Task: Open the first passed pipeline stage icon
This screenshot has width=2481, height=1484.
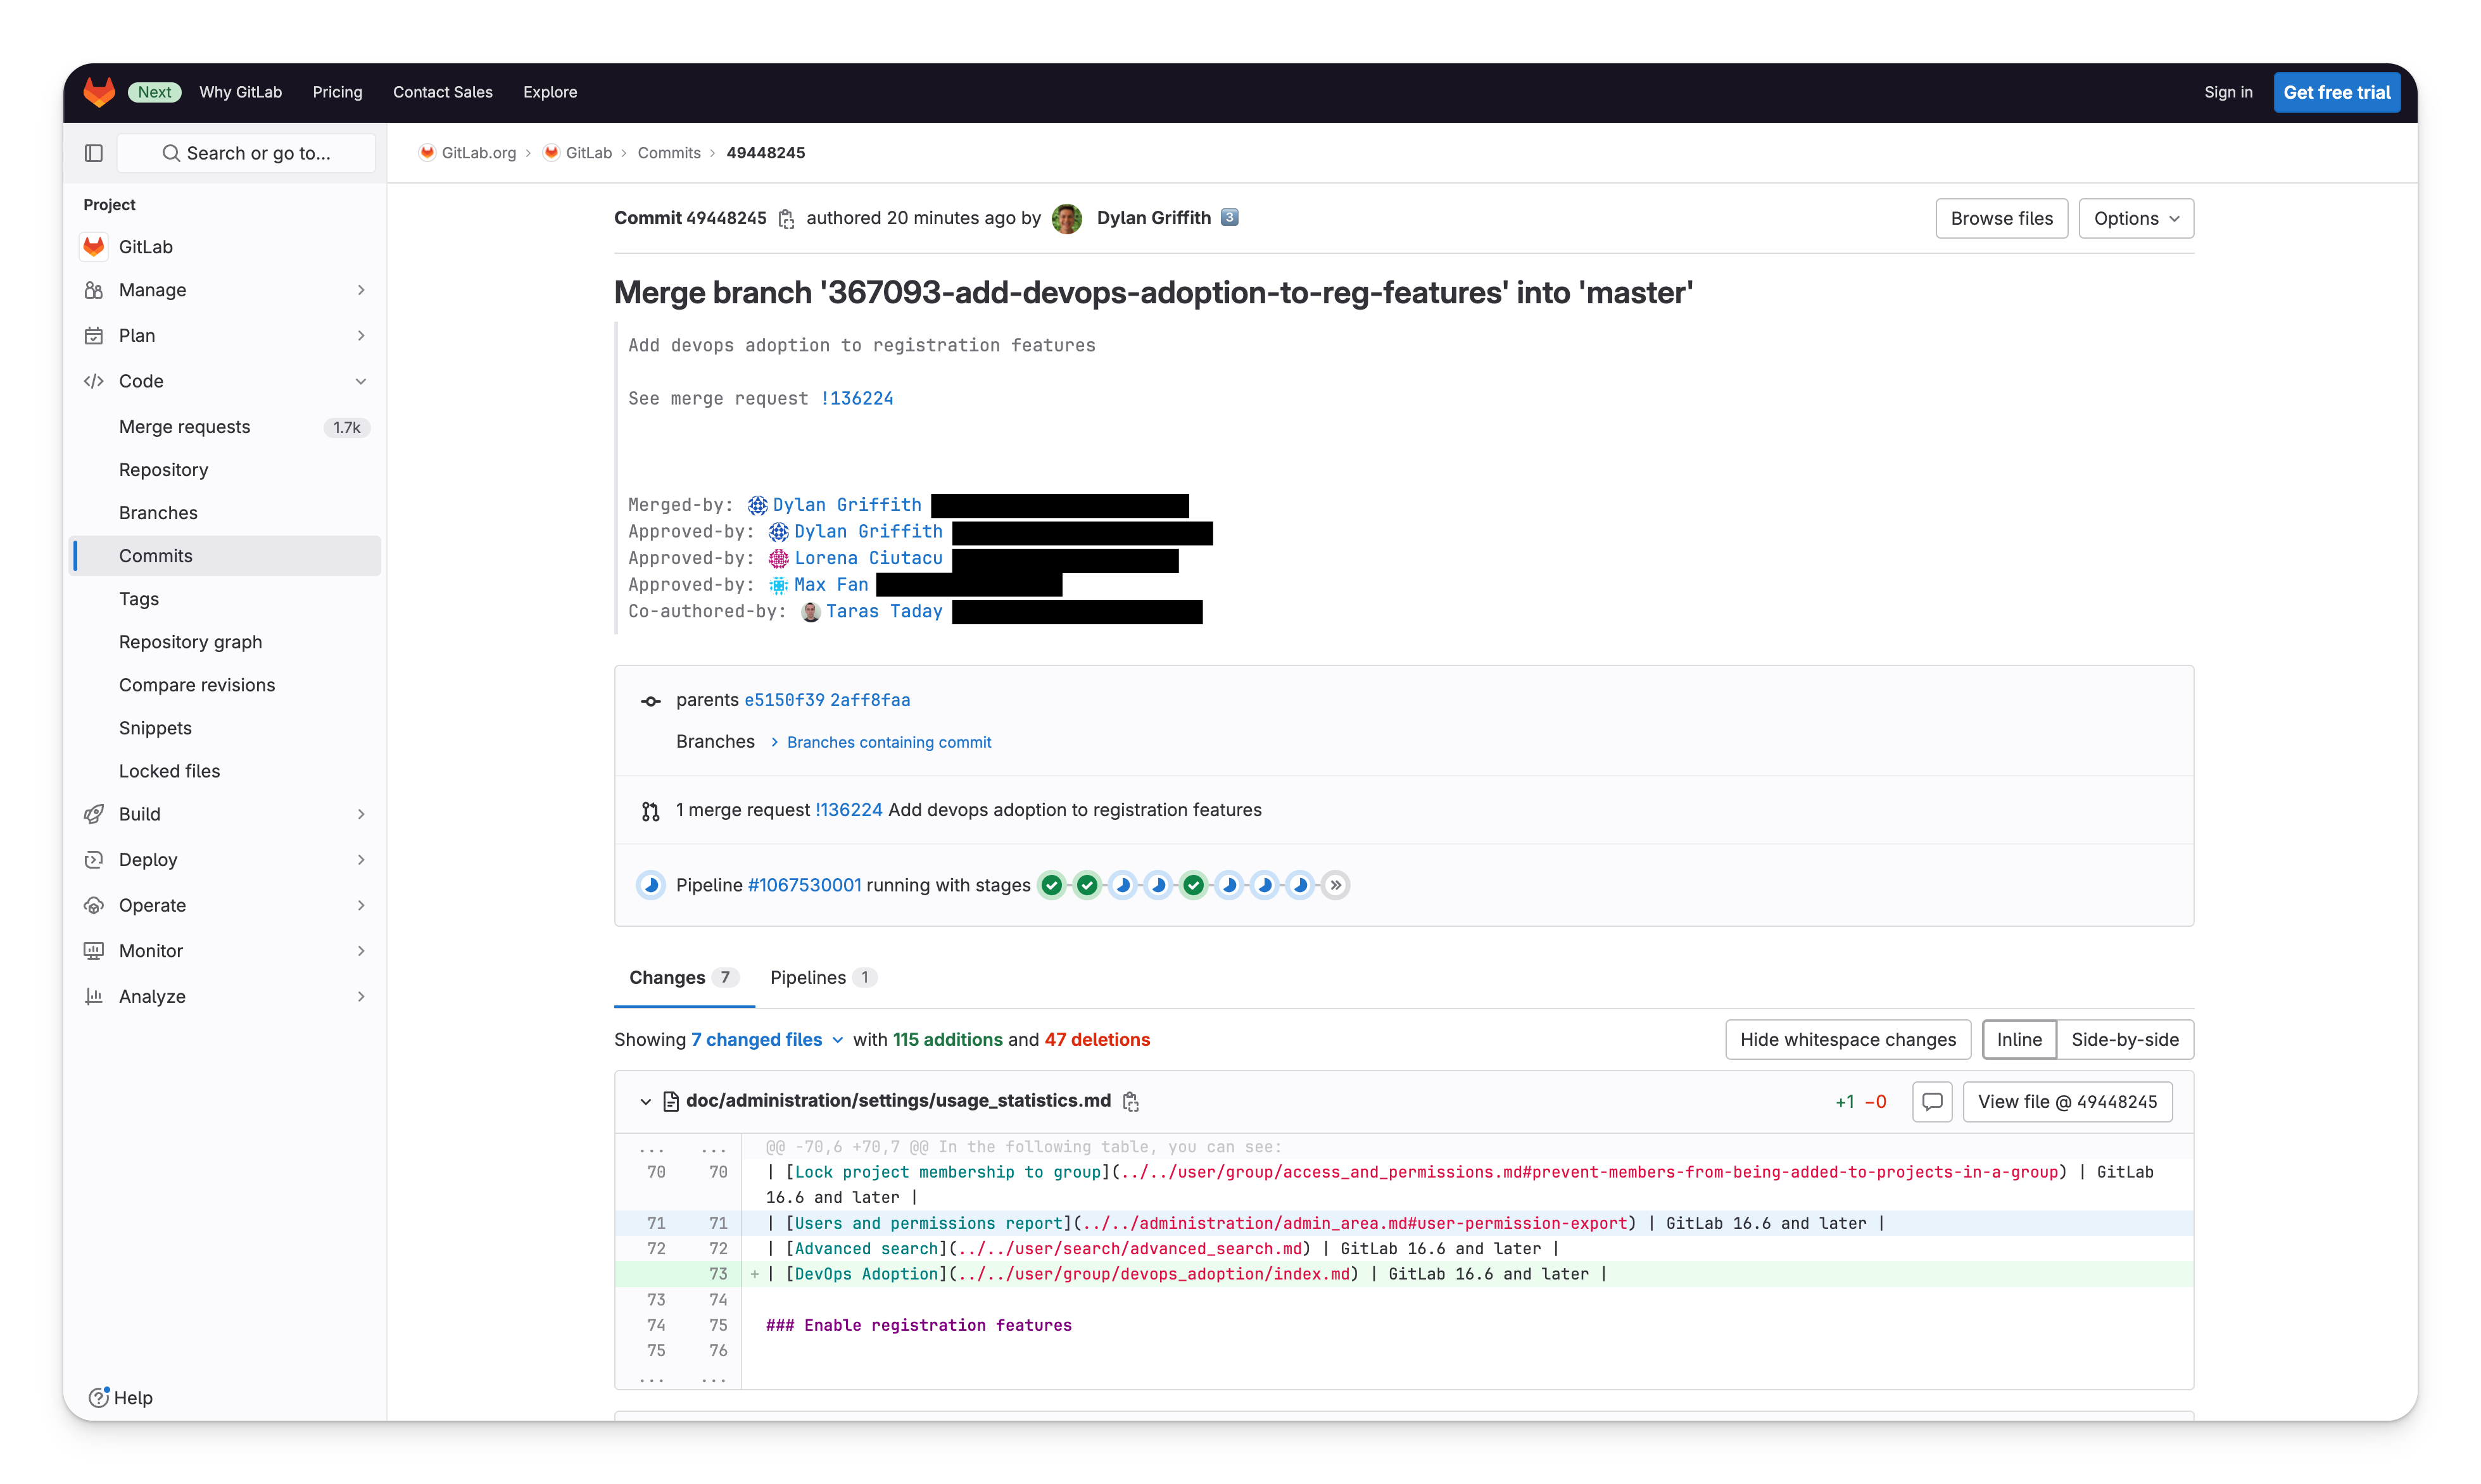Action: [x=1052, y=885]
